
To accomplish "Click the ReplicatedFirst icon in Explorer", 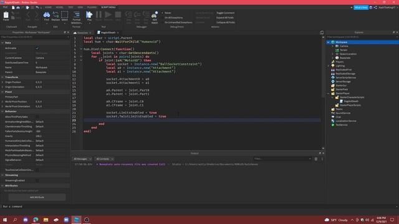I will tap(333, 70).
